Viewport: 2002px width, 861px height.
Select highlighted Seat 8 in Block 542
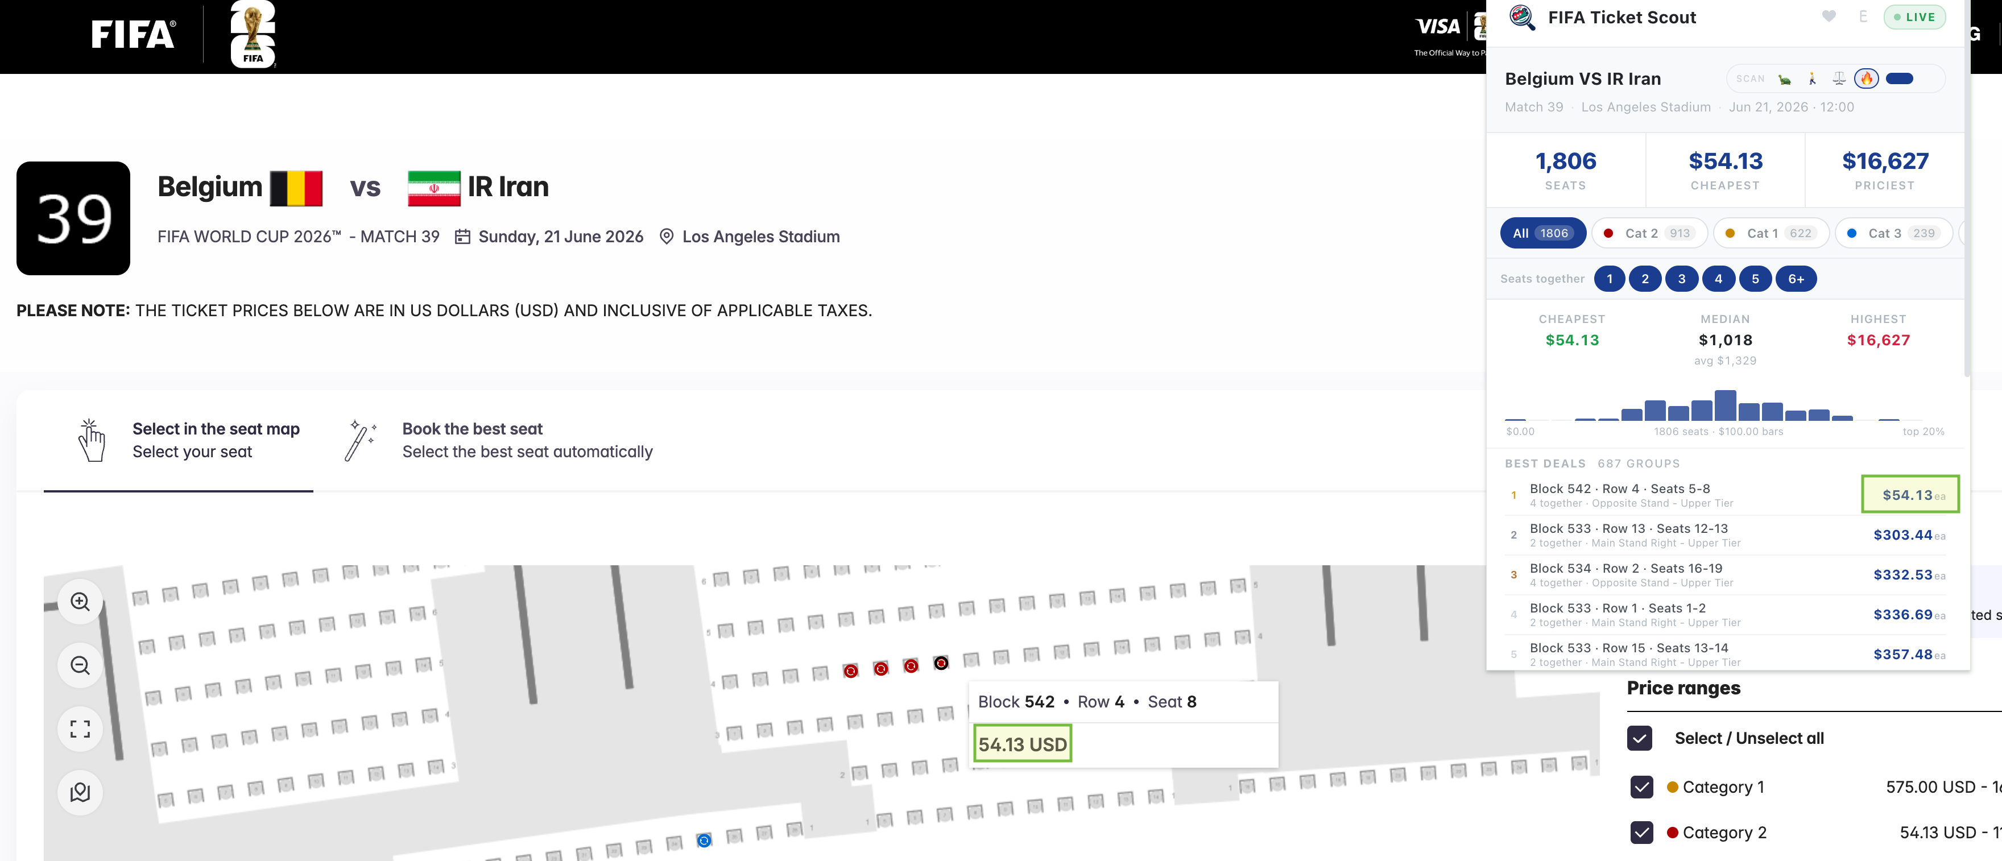(x=940, y=663)
